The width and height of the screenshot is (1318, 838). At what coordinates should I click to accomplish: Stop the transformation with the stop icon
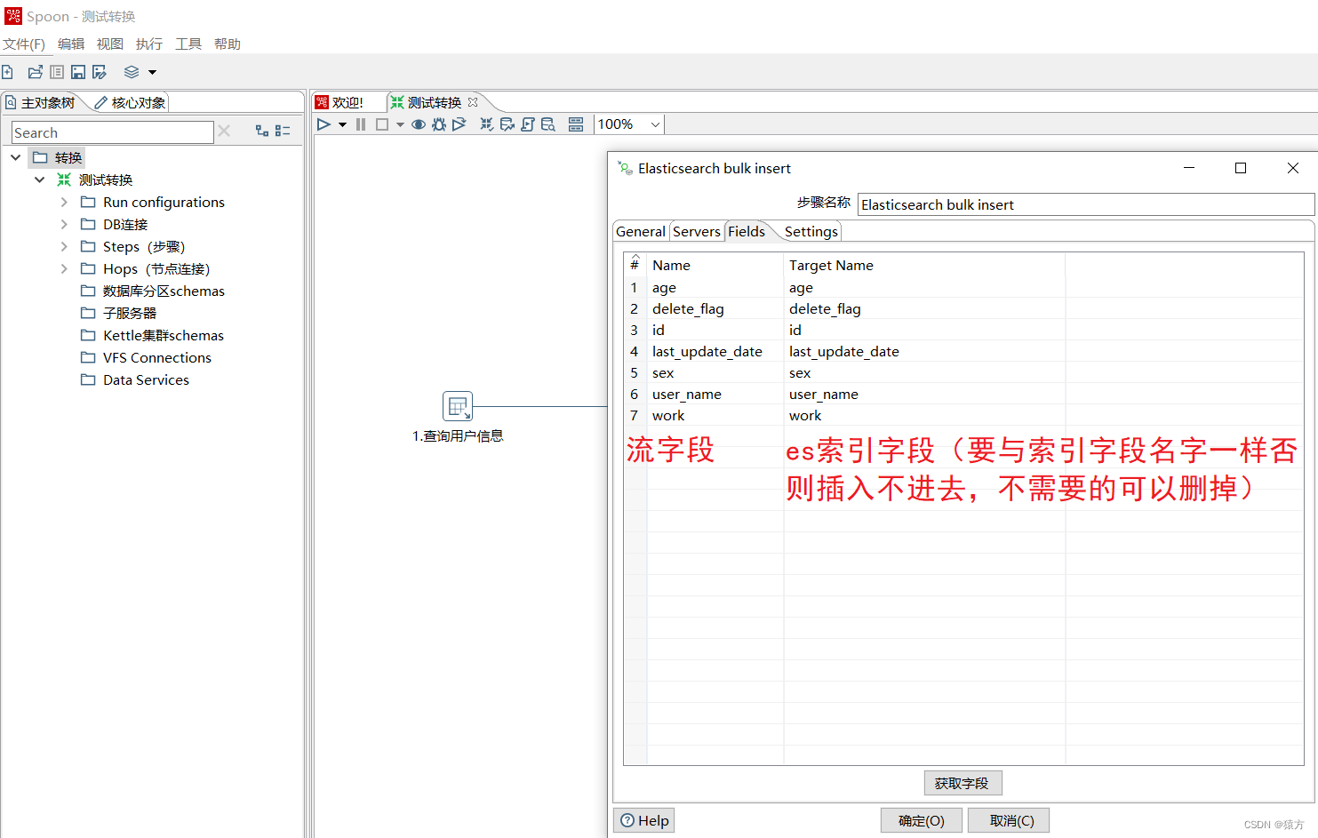[380, 124]
